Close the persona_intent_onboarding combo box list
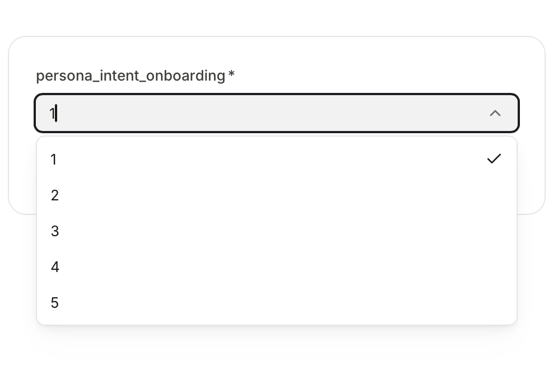This screenshot has height=375, width=558. [495, 113]
